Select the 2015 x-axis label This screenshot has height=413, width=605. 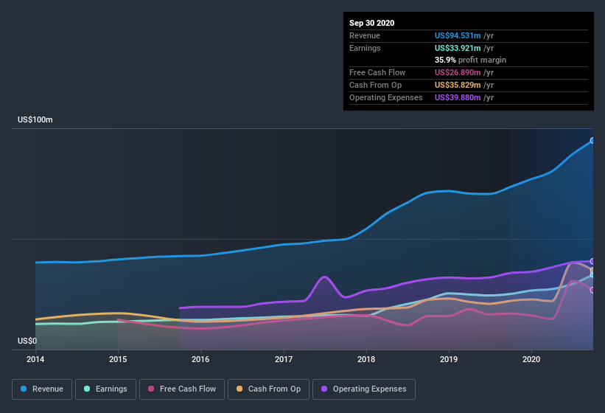coord(118,359)
